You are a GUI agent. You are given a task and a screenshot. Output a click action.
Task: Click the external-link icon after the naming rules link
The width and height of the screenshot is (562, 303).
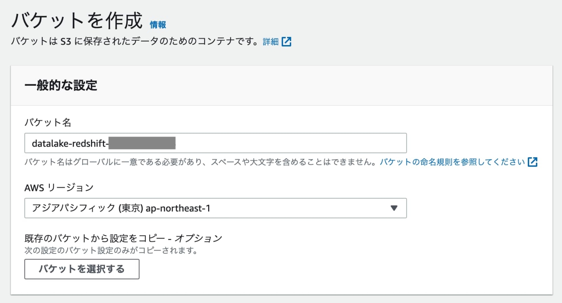(x=532, y=162)
